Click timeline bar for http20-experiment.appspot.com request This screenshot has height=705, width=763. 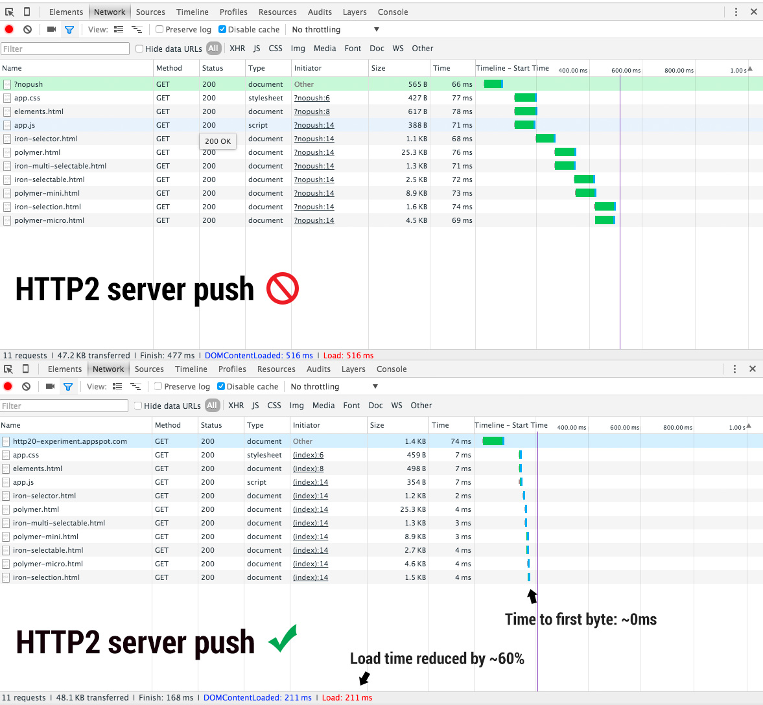493,441
